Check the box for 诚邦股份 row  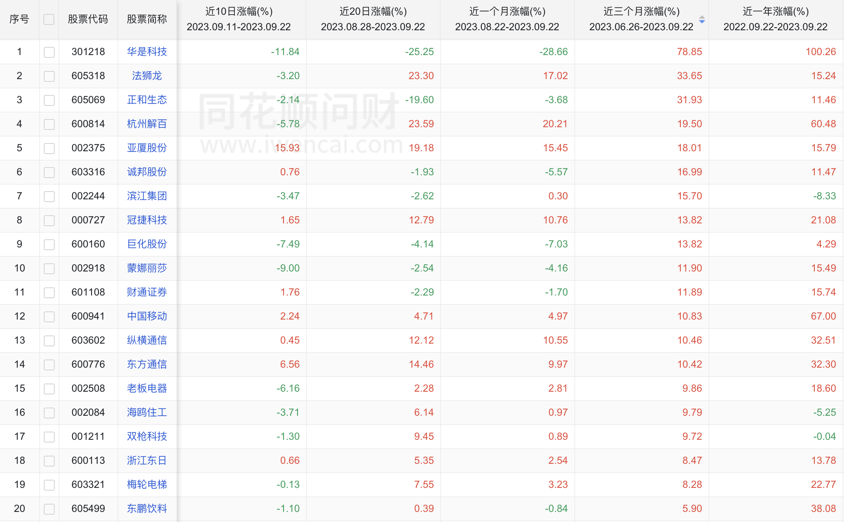click(49, 172)
